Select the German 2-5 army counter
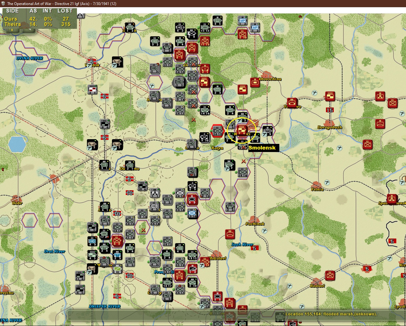 click(x=93, y=89)
